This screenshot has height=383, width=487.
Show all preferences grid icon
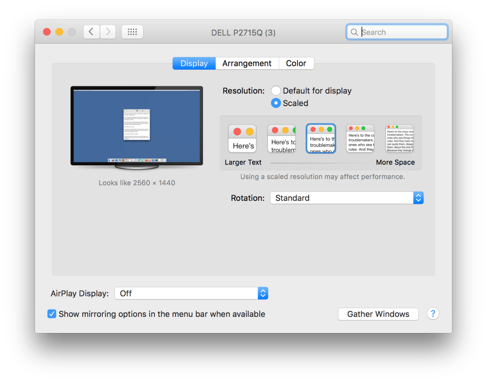(132, 32)
